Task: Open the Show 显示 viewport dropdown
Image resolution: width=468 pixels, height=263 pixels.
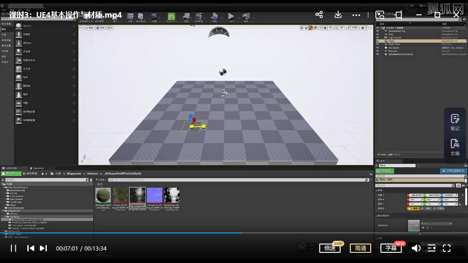Action: point(109,28)
